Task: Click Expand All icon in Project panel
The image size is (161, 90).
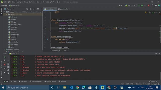Action: pos(31,9)
